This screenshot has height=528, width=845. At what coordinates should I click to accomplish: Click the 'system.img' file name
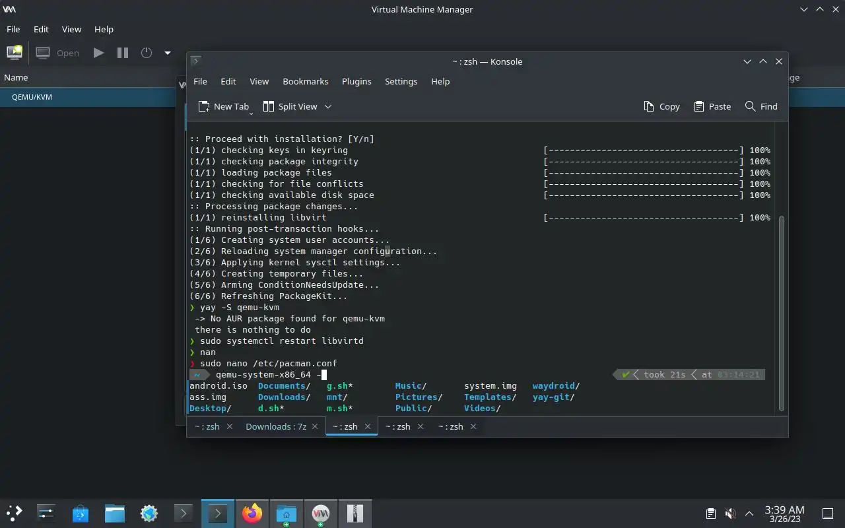click(x=490, y=385)
